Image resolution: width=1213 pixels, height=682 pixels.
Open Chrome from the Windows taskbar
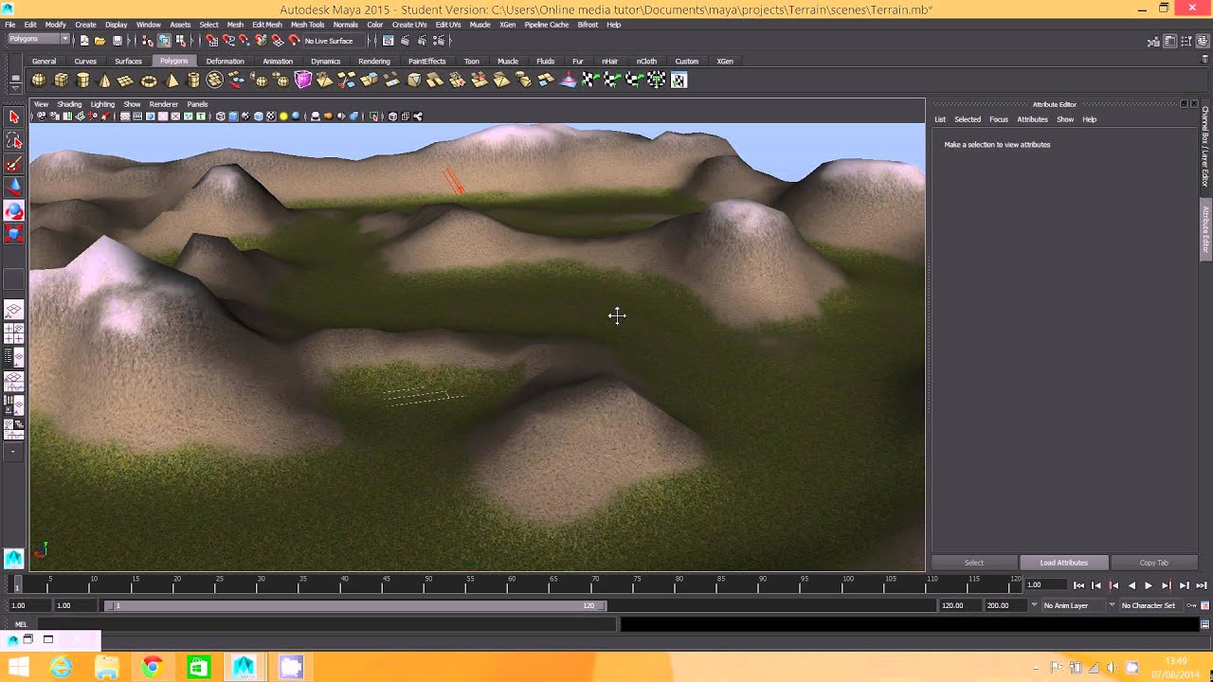(x=152, y=667)
